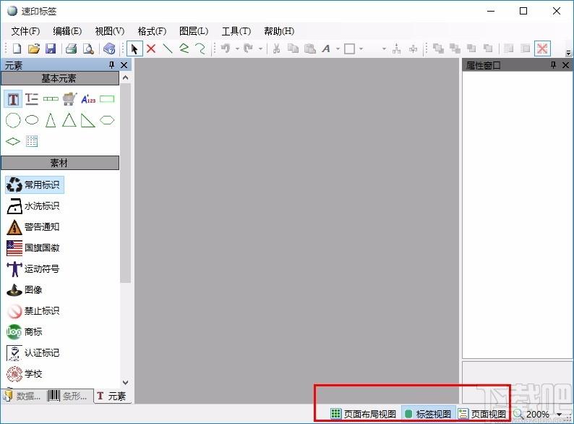Image resolution: width=574 pixels, height=424 pixels.
Task: Select the hexagon shape element
Action: tap(107, 120)
